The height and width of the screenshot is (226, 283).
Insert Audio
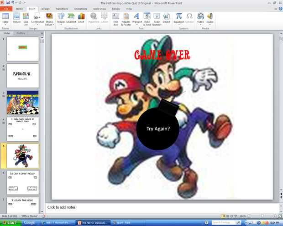coord(210,19)
